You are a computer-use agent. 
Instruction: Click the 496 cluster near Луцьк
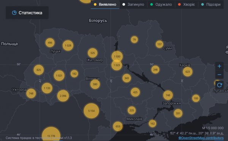point(50,43)
